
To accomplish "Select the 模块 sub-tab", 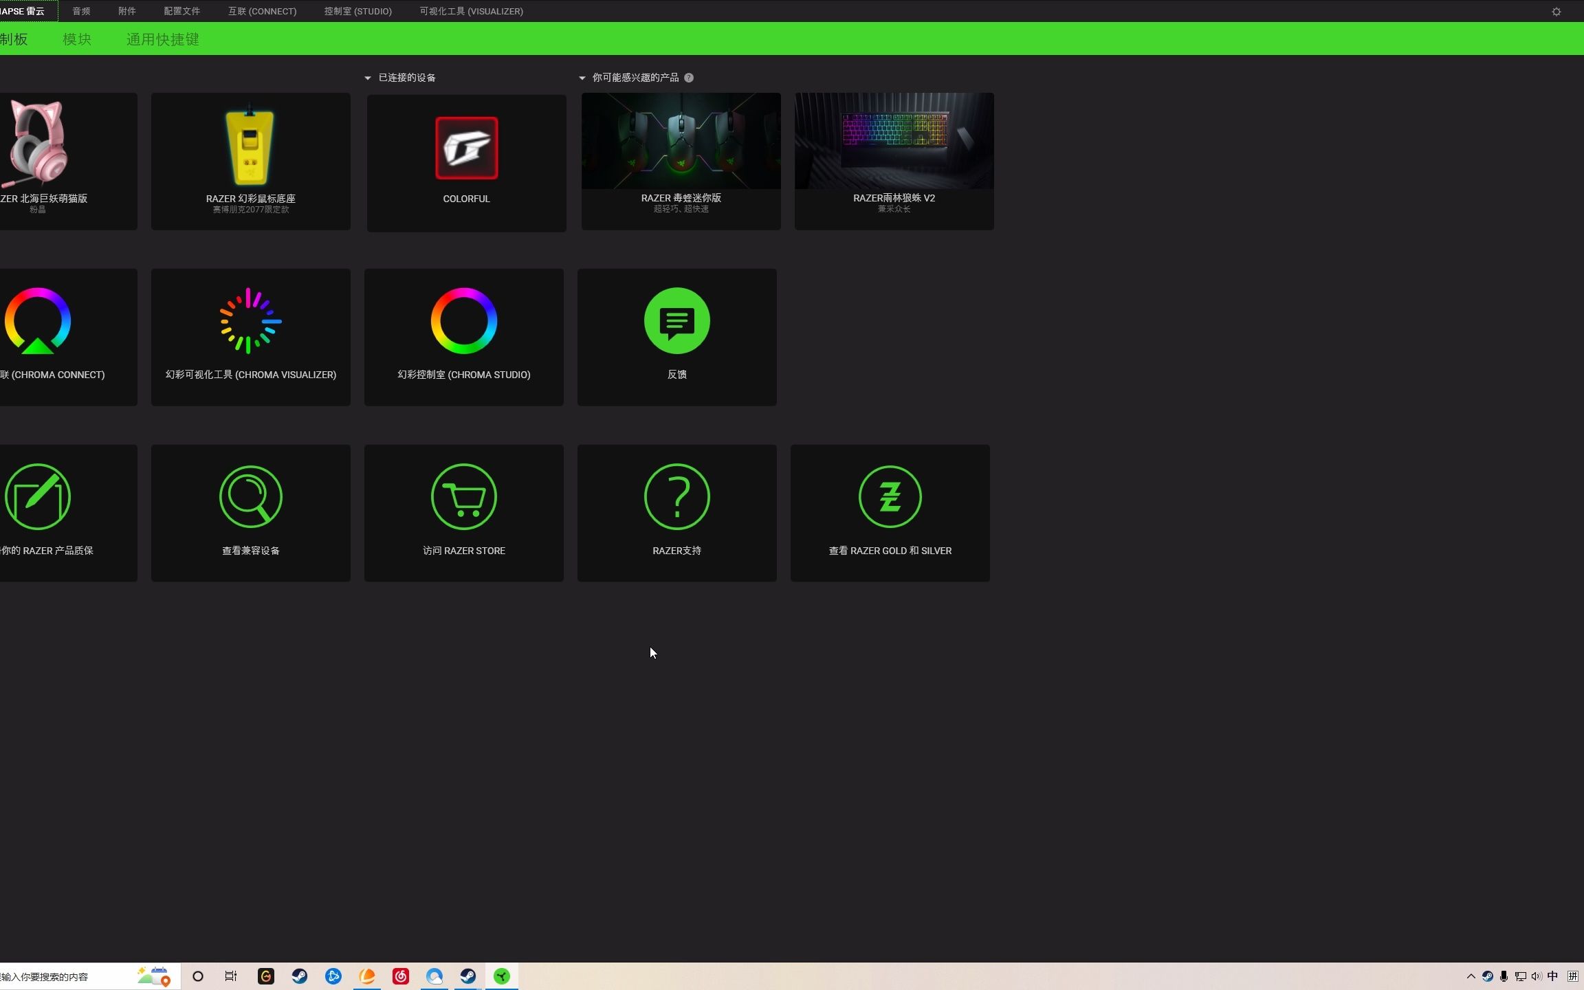I will [x=77, y=39].
